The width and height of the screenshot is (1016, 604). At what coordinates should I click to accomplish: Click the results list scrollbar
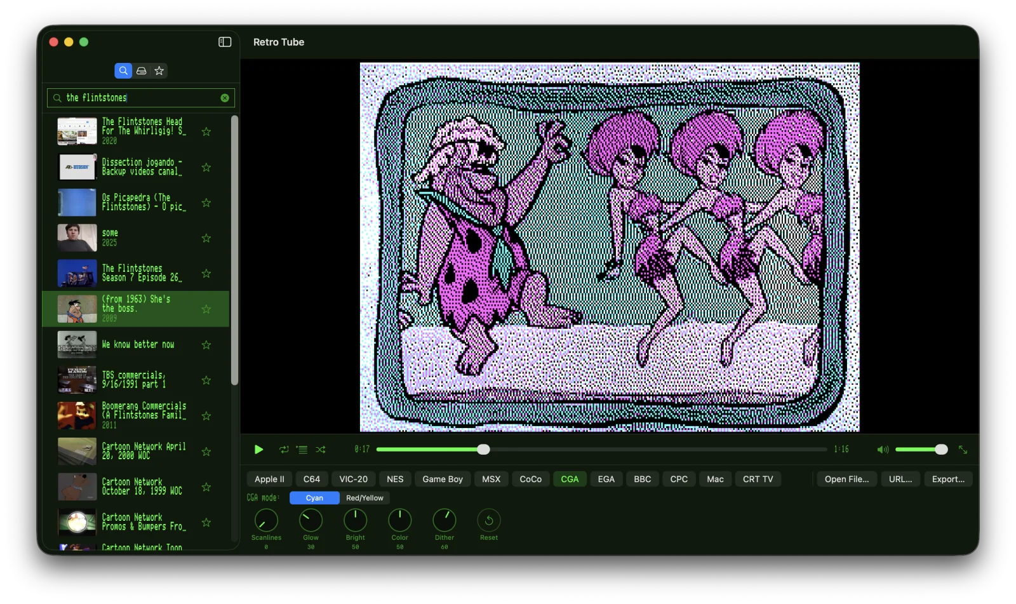point(234,250)
